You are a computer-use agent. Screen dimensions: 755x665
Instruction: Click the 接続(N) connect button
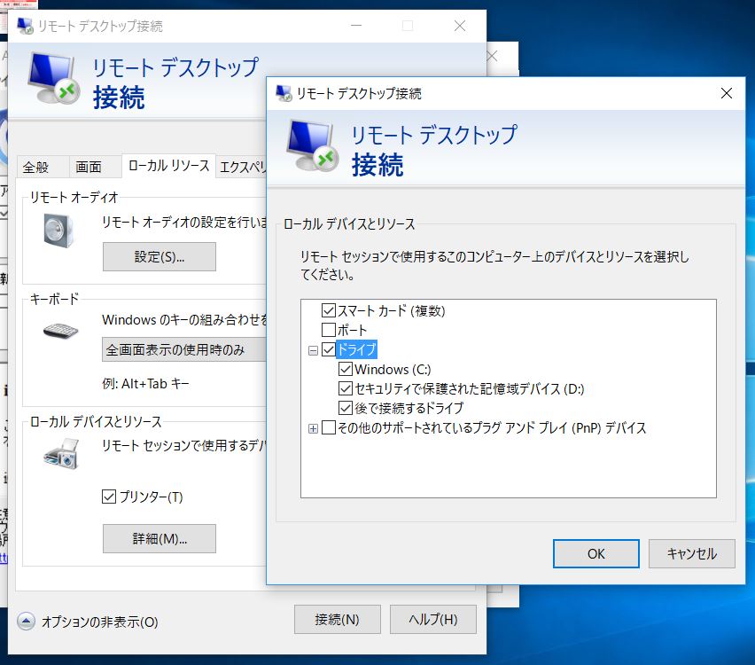pyautogui.click(x=338, y=619)
